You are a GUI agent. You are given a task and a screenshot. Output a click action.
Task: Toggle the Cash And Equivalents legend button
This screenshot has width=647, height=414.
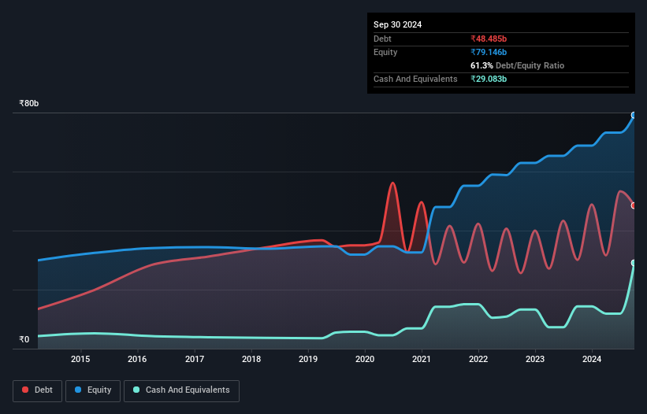click(181, 390)
